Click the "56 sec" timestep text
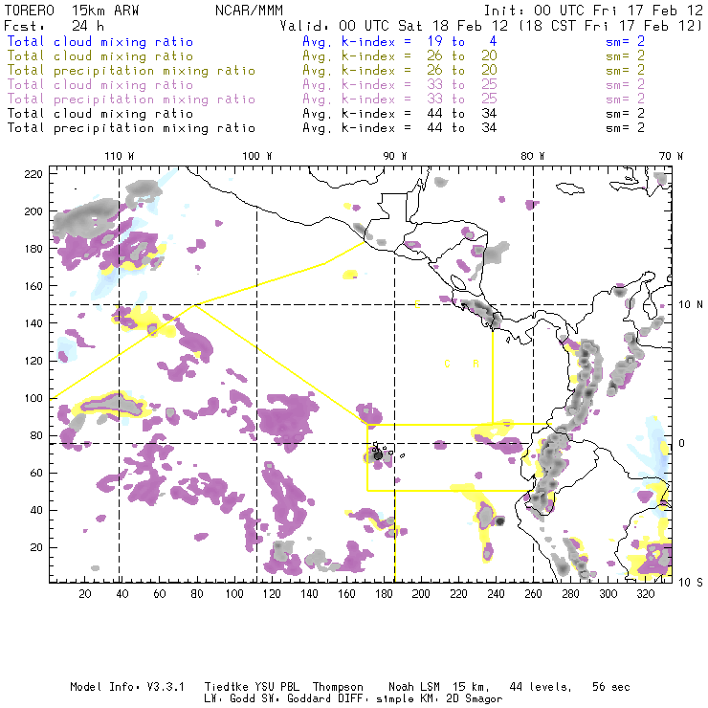This screenshot has width=708, height=708. pyautogui.click(x=611, y=687)
